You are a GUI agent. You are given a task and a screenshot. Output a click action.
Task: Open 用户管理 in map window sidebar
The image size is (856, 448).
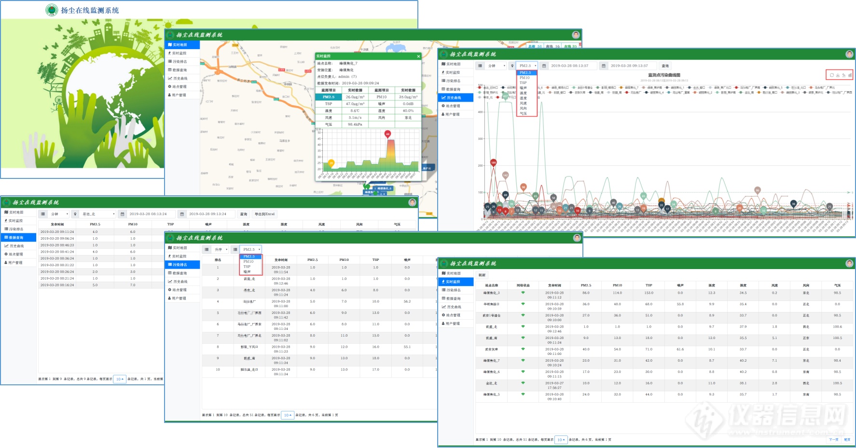[182, 95]
